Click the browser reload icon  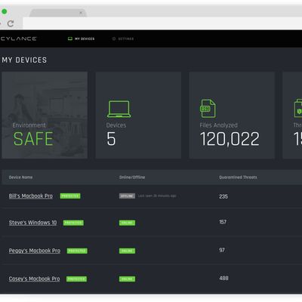pos(11,23)
